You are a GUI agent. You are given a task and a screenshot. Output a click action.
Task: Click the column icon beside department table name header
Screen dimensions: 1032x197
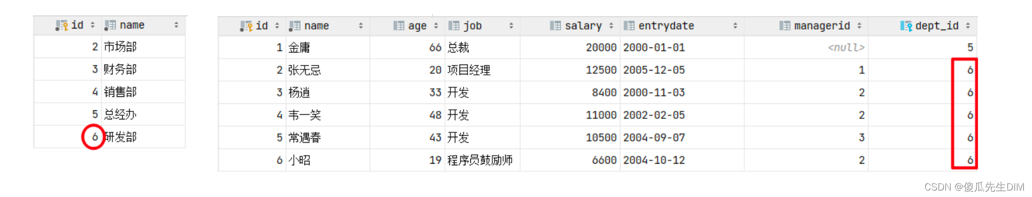pos(110,25)
